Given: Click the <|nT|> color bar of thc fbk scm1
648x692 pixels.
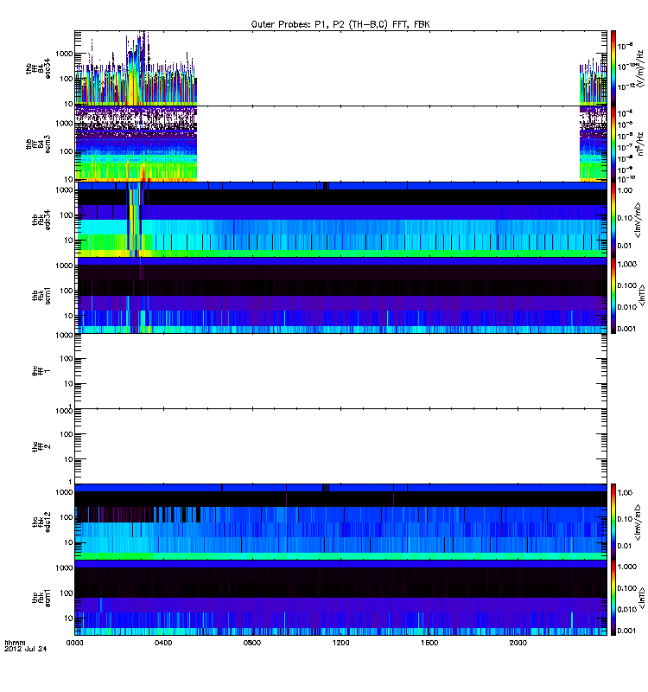Looking at the screenshot, I should tap(613, 598).
